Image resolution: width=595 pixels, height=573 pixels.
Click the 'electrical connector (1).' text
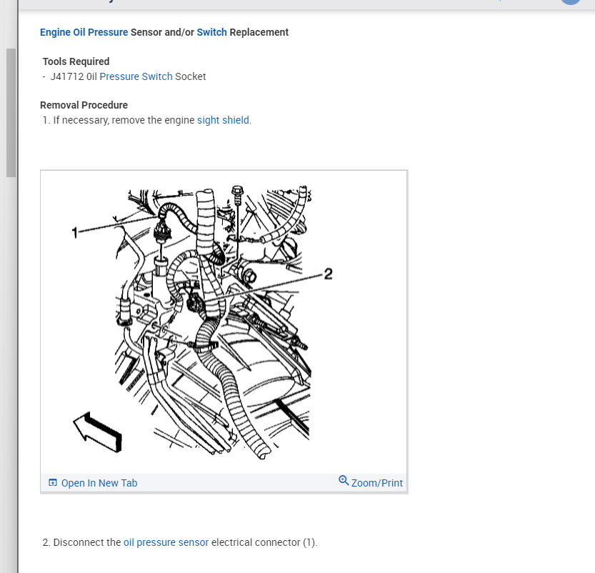(264, 542)
